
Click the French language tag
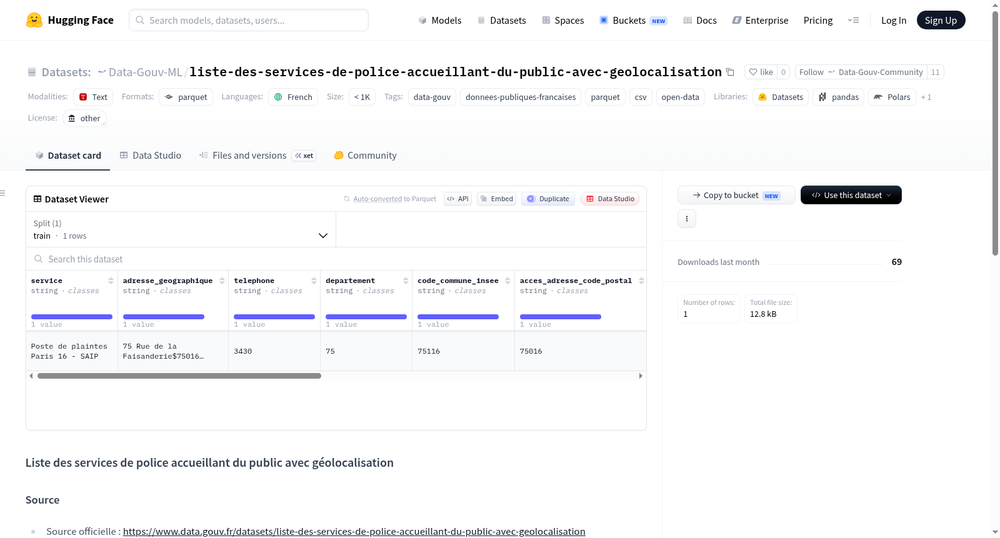pyautogui.click(x=293, y=97)
